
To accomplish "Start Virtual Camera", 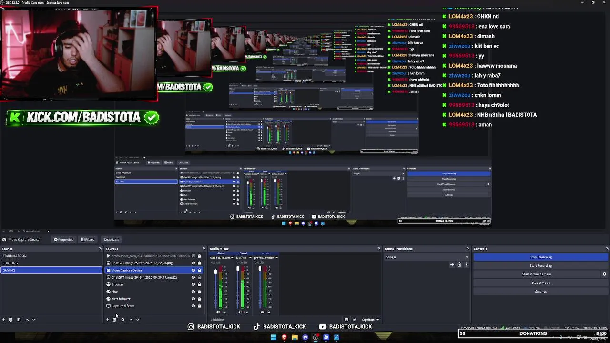I will [537, 274].
